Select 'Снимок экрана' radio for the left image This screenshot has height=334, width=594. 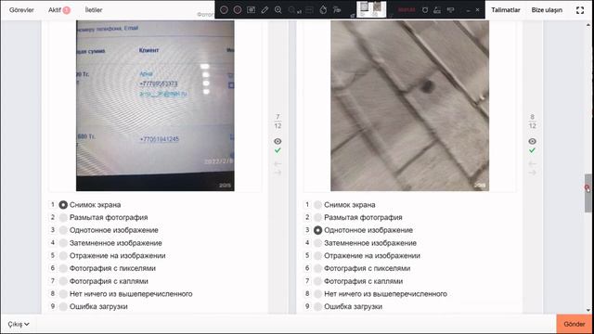tap(63, 205)
